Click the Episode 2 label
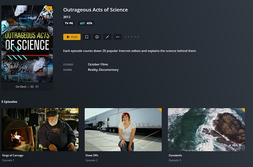 (x=92, y=160)
